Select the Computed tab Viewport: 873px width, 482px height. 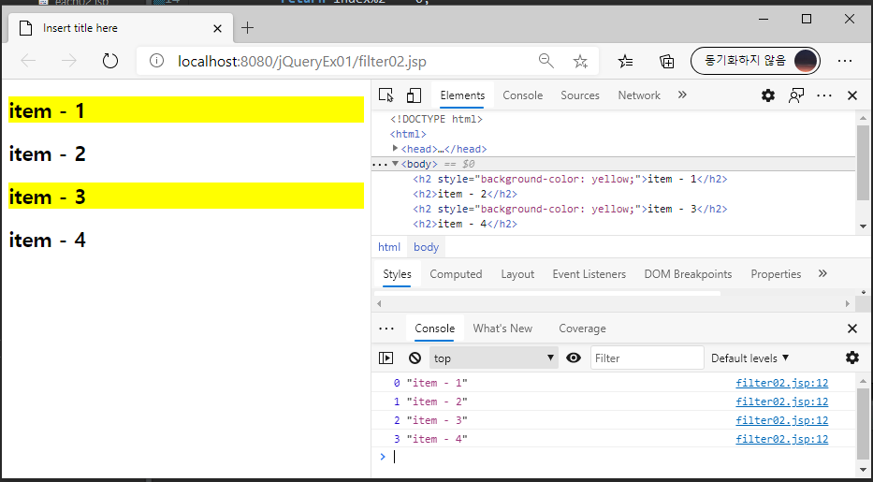coord(456,274)
